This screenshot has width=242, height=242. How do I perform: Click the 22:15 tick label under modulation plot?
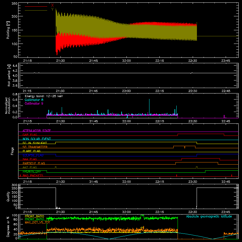tap(160, 121)
